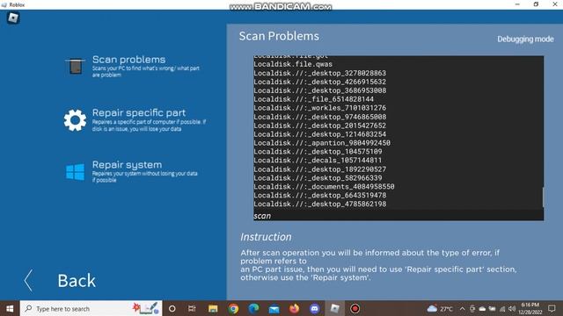Click the console scrollbar thumb

click(x=543, y=197)
